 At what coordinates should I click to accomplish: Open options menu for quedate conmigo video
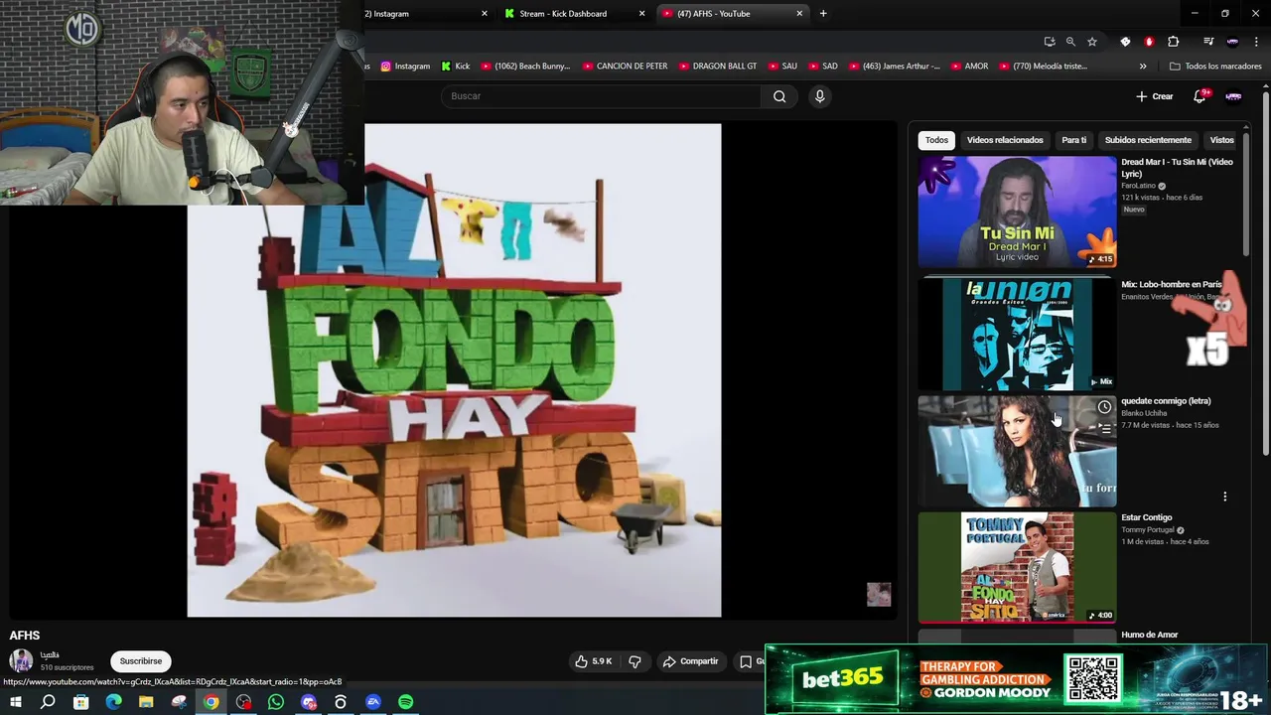coord(1224,497)
